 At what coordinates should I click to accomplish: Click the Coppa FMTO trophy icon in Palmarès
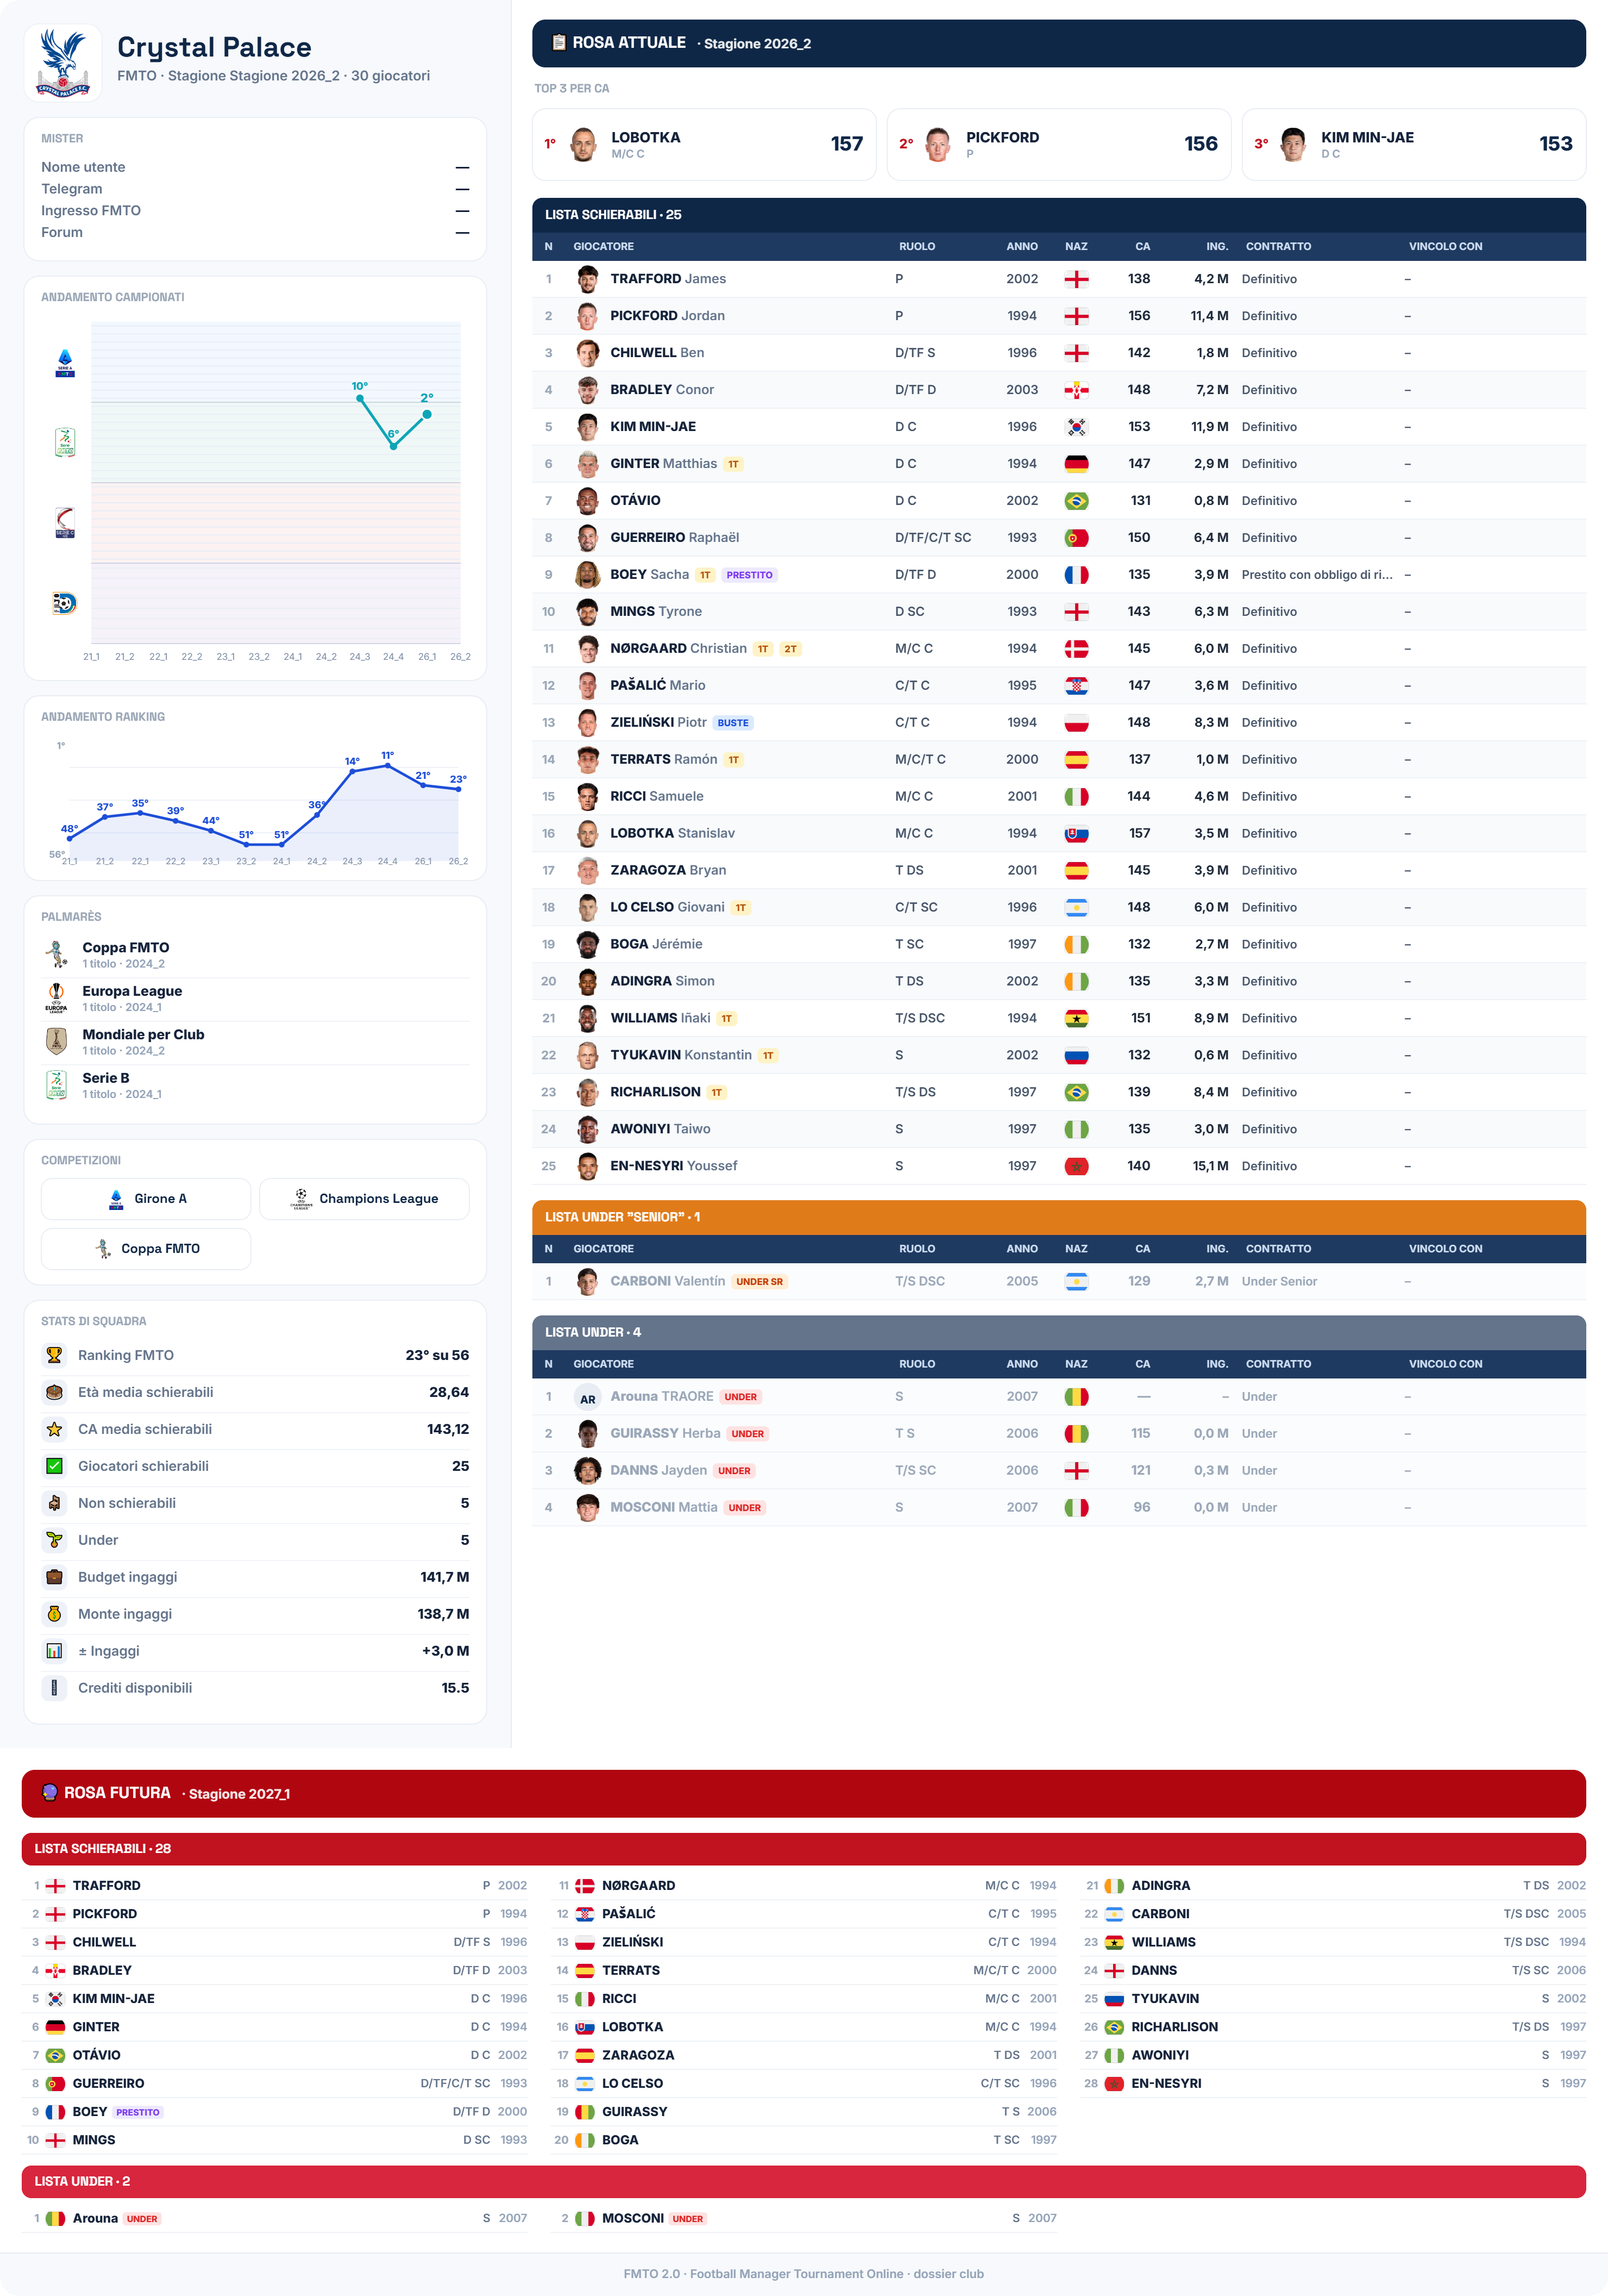(56, 954)
